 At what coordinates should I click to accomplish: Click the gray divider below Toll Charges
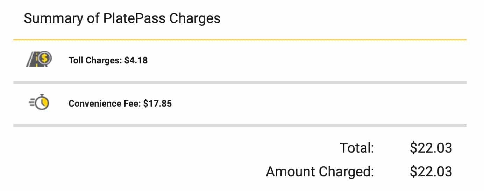click(x=240, y=82)
